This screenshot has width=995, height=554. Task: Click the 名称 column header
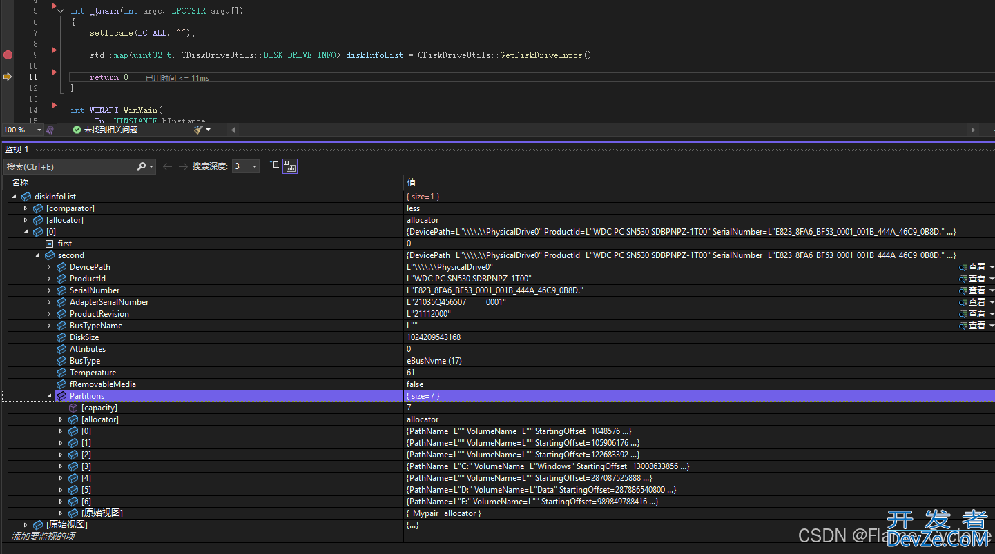20,182
